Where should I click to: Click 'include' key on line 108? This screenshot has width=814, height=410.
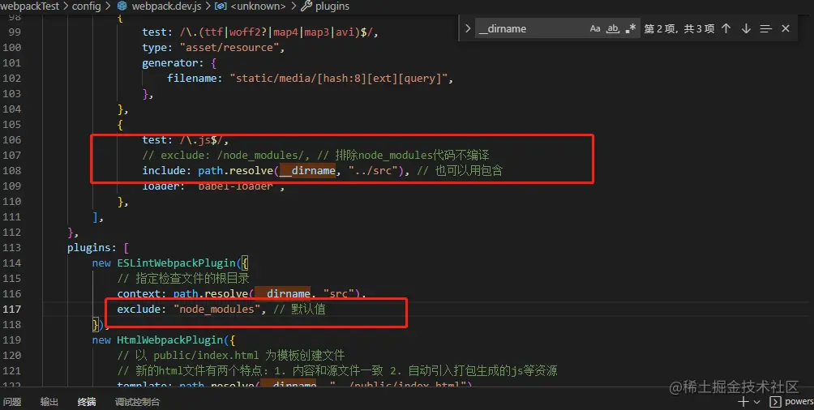tap(164, 171)
